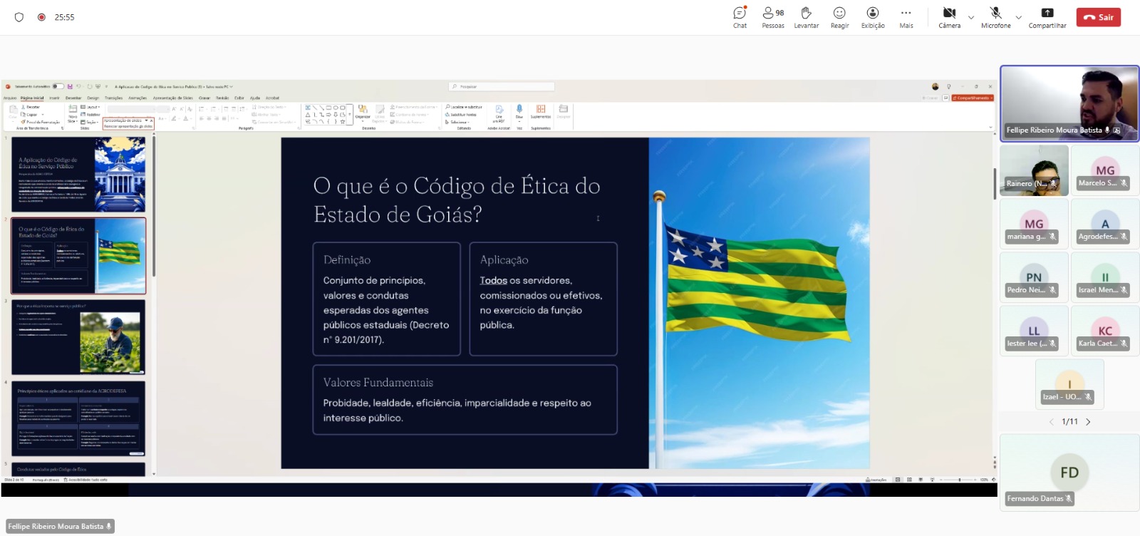The image size is (1140, 536).
Task: Open the Reagir reactions picker
Action: pos(839,17)
